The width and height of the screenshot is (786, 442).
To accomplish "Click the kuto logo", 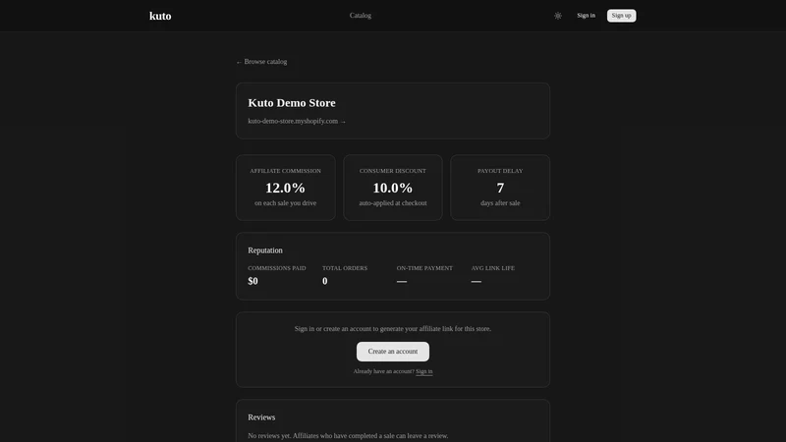I will [160, 16].
